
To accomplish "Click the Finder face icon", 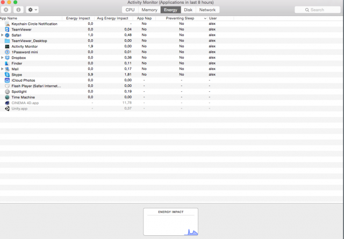I will [7, 63].
